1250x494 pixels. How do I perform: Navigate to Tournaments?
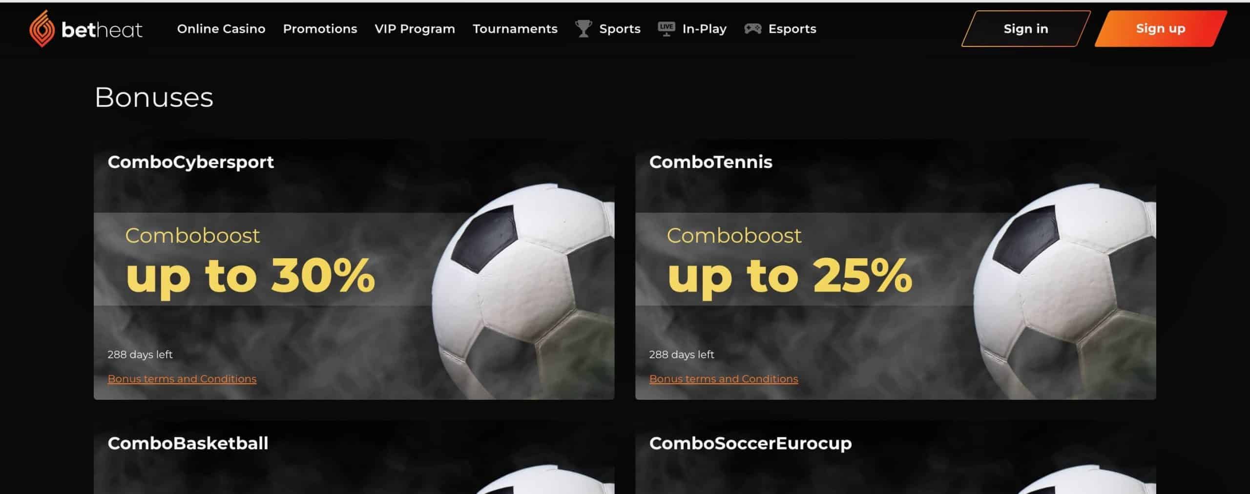pos(515,29)
